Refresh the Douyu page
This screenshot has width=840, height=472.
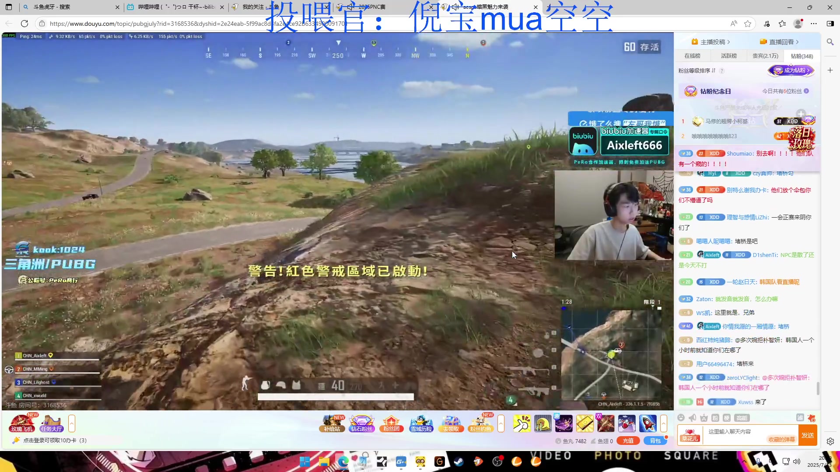24,24
